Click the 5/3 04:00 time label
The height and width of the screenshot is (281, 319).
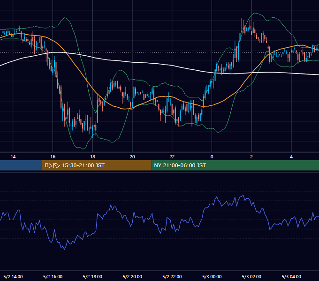tap(291, 276)
